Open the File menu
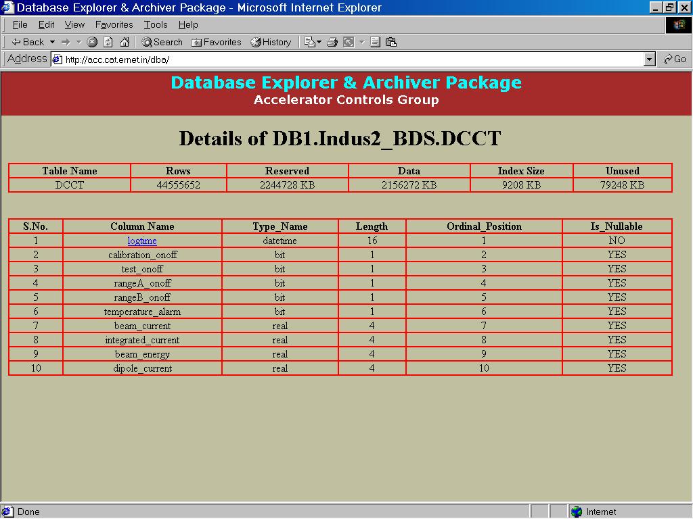Screen dimensions: 693x519 [20, 24]
